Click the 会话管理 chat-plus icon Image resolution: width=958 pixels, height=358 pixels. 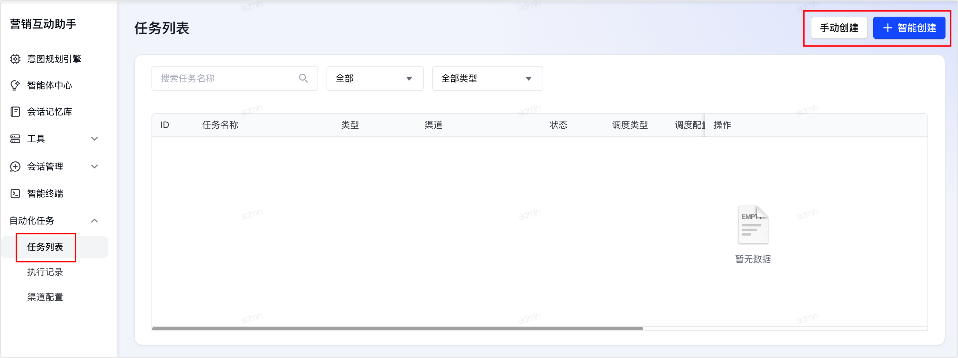15,167
